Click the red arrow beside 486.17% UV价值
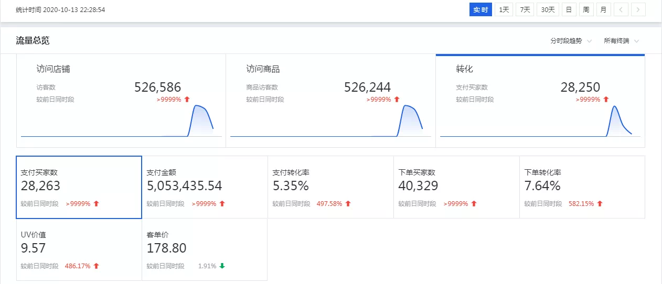The image size is (662, 284). pos(96,266)
